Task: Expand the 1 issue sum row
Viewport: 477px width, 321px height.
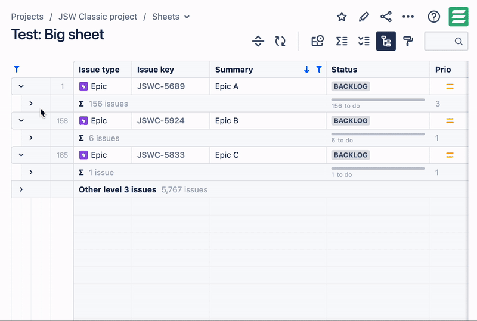Action: pos(31,172)
